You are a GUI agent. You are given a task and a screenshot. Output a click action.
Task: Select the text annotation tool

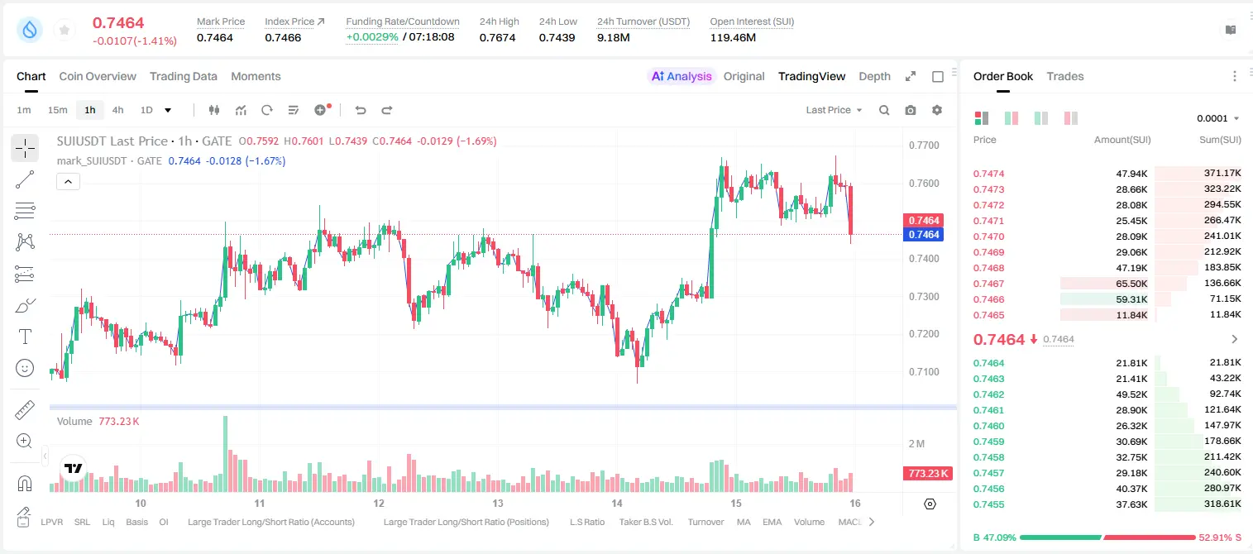tap(25, 337)
